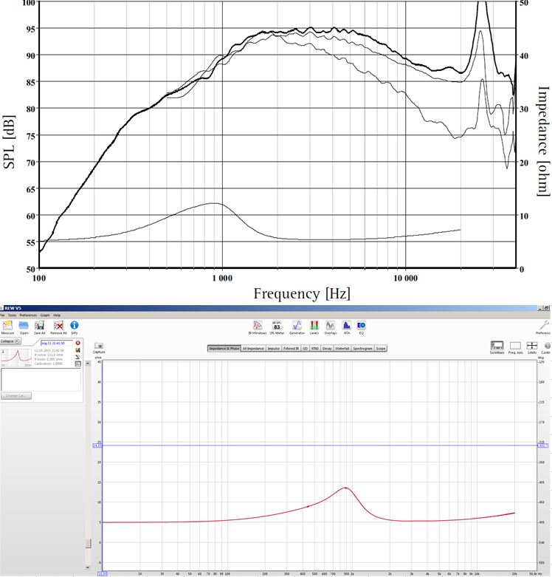This screenshot has height=577, width=552.
Task: Click the Measure toolbar icon
Action: [7, 326]
